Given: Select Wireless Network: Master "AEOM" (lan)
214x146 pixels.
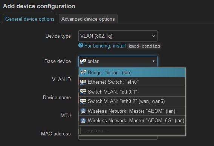Looking at the screenshot, I should (132, 111).
